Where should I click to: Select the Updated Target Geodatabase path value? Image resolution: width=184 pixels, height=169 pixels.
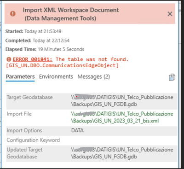122,153
